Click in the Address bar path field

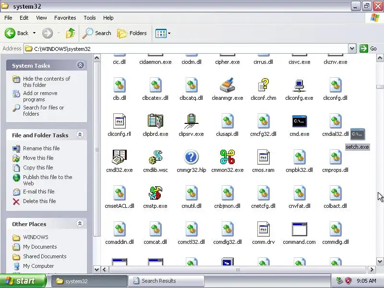point(186,48)
